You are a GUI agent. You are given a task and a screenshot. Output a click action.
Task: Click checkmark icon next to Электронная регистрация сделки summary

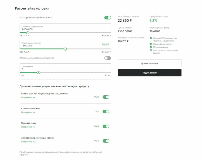pyautogui.click(x=151, y=50)
